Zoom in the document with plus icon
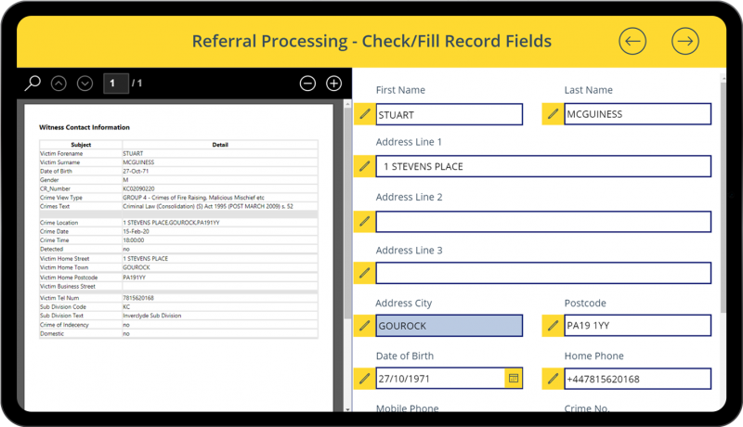743x427 pixels. pos(334,84)
